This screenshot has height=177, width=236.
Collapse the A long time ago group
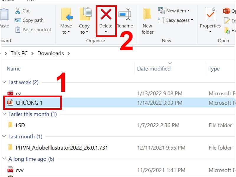pos(4,159)
